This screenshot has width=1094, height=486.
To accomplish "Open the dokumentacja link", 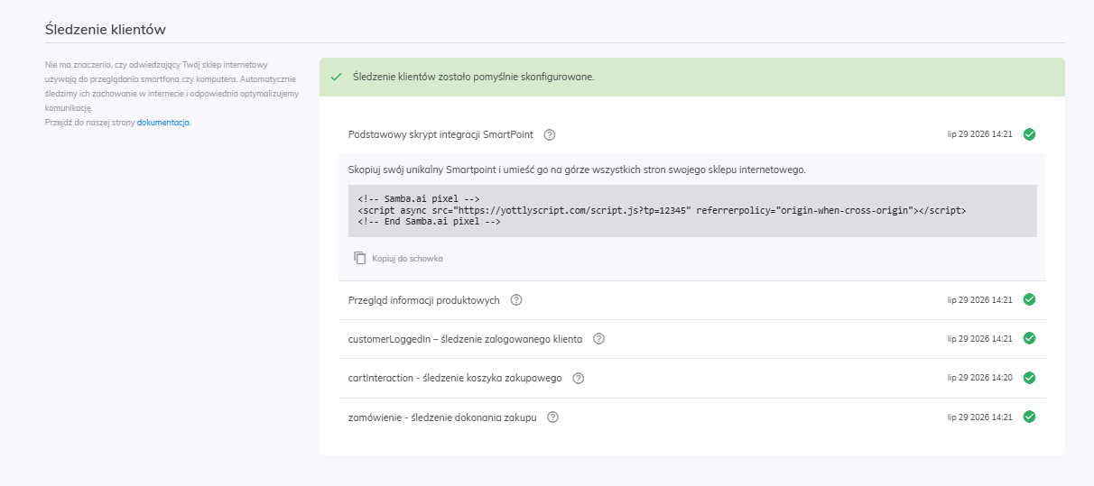I will pos(163,122).
